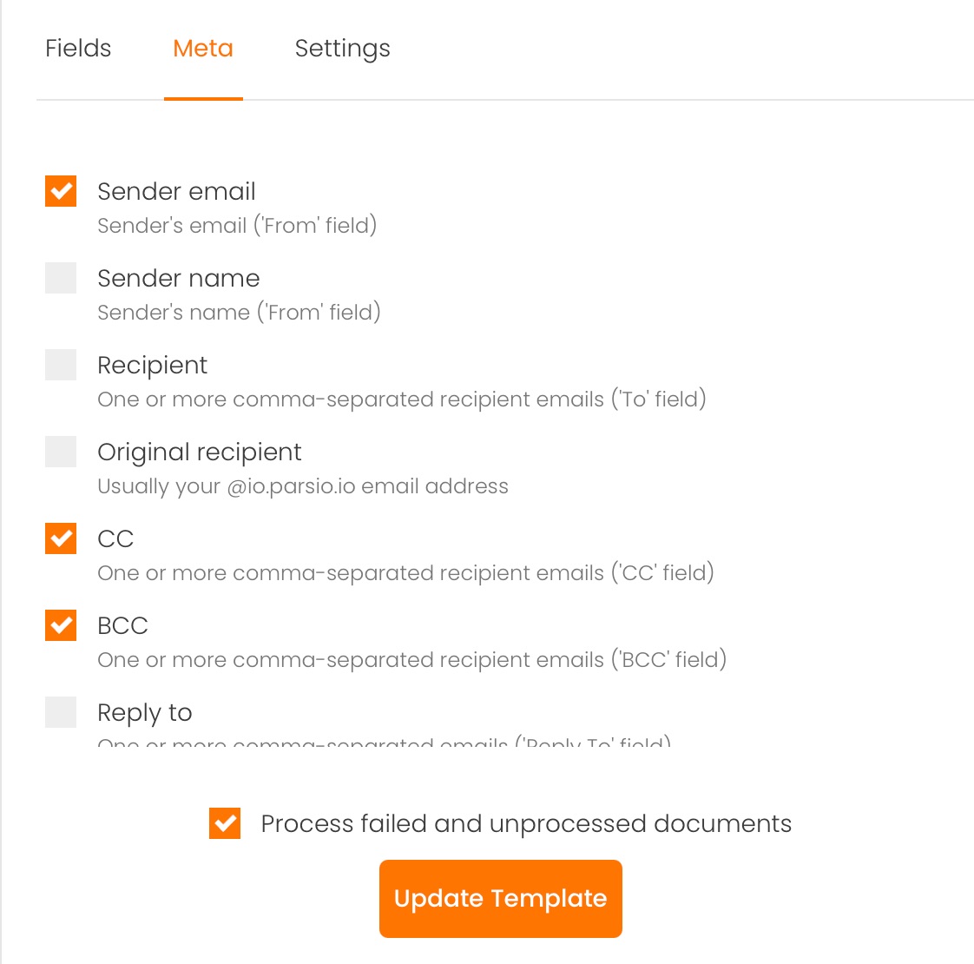
Task: Uncheck the BCC checkbox
Action: (60, 625)
